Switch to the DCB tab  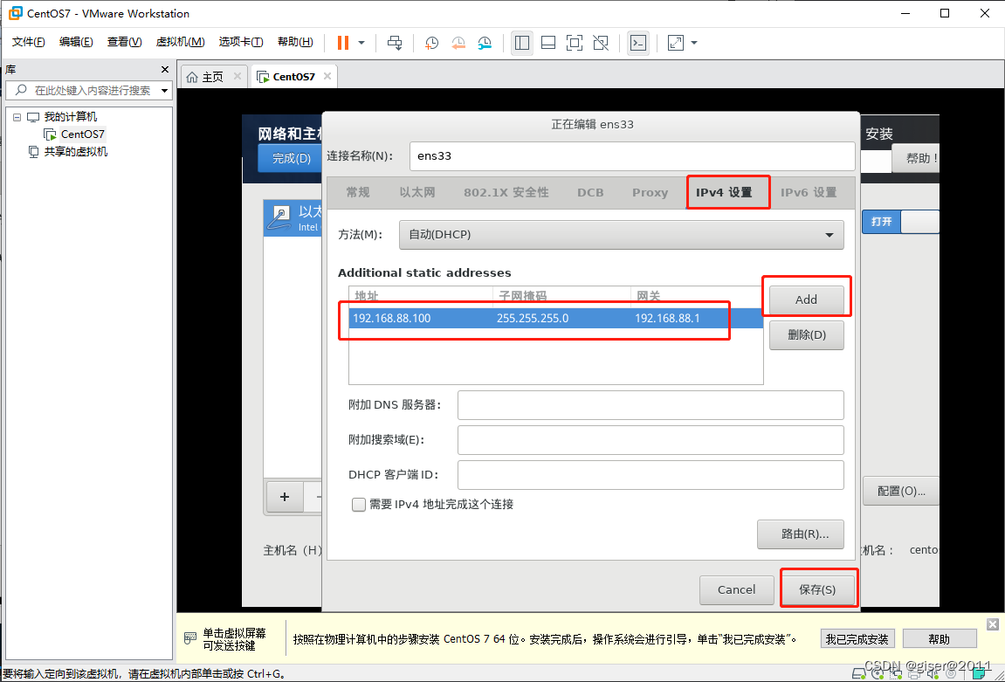pyautogui.click(x=590, y=192)
